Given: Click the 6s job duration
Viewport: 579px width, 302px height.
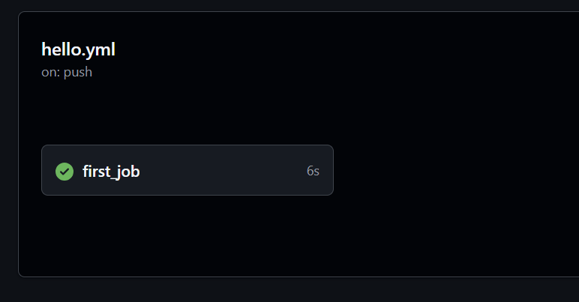Looking at the screenshot, I should [313, 172].
